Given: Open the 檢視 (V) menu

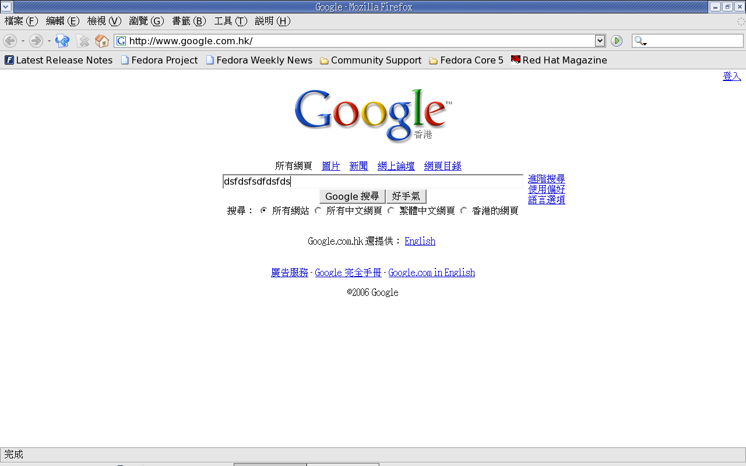Looking at the screenshot, I should [x=104, y=21].
